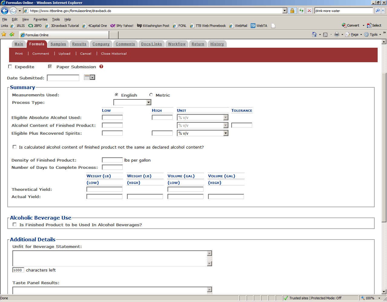Click the Home icon in toolbar
This screenshot has width=387, height=302.
(x=314, y=35)
